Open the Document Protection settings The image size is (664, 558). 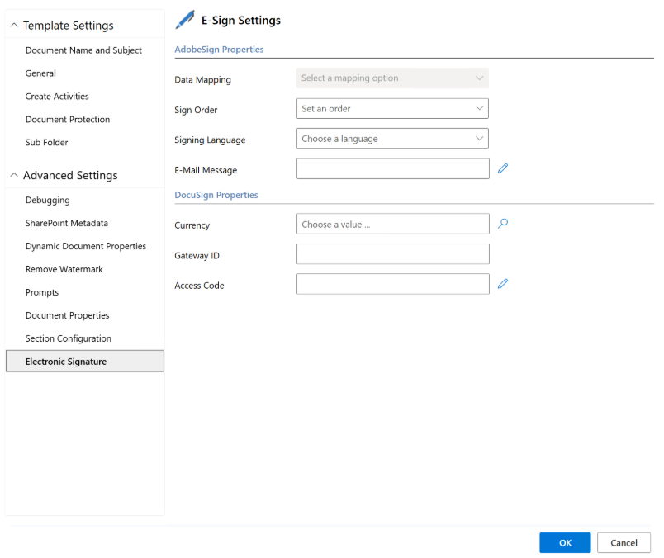68,120
